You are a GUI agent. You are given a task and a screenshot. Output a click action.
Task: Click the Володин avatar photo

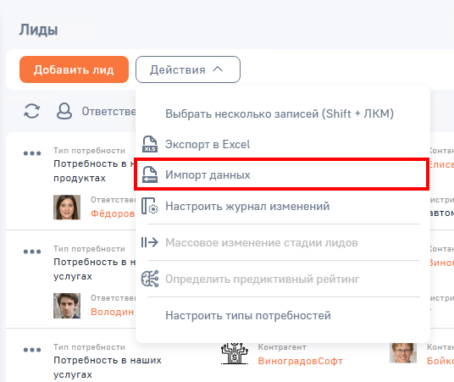click(67, 306)
